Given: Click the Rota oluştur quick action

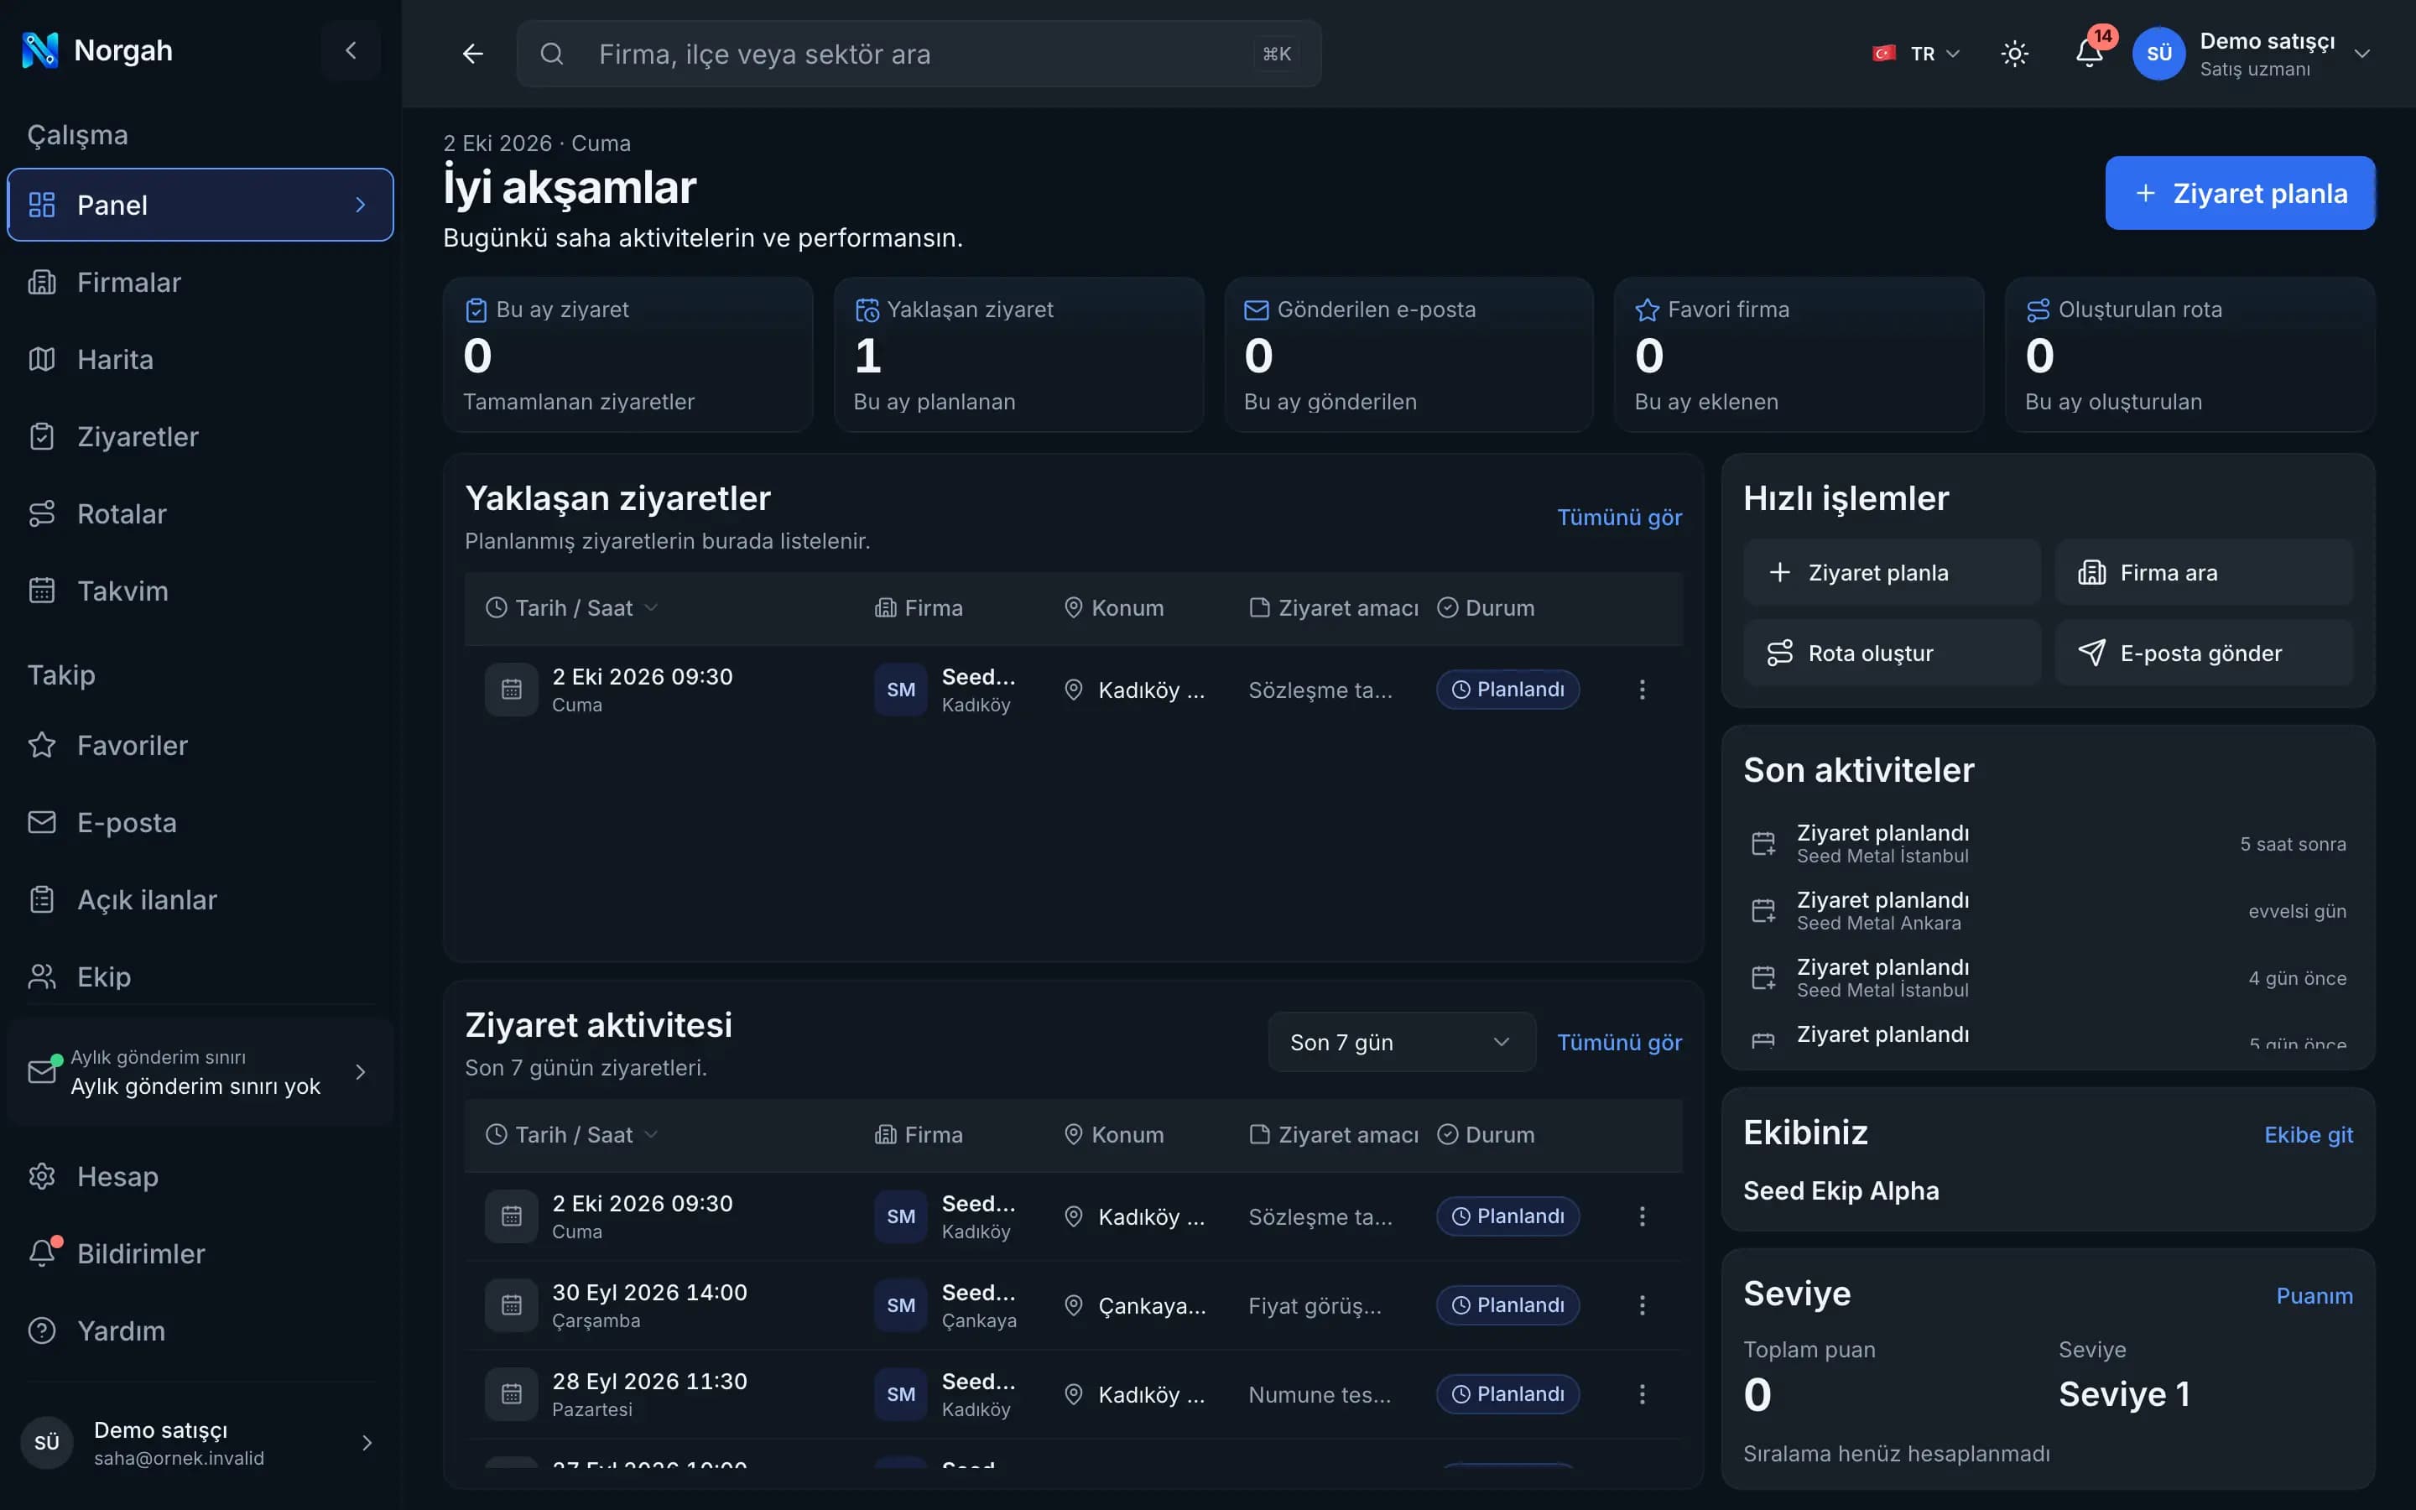Looking at the screenshot, I should click(1891, 653).
